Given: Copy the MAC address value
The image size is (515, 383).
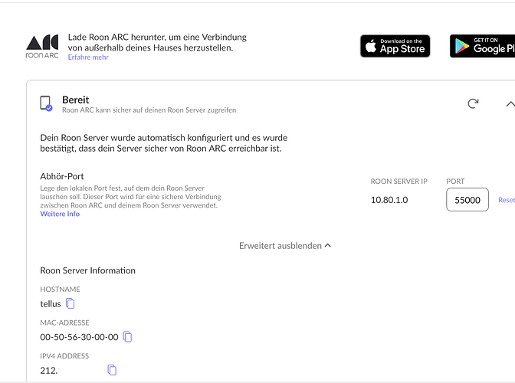Looking at the screenshot, I should pos(128,337).
